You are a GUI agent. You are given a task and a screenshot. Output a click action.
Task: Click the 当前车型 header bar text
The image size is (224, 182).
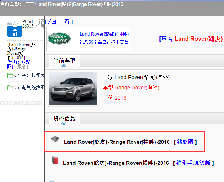point(61,4)
